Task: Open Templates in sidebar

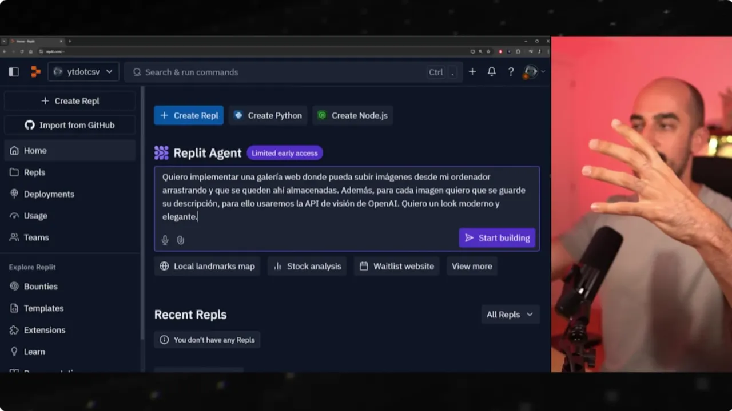Action: tap(70, 308)
